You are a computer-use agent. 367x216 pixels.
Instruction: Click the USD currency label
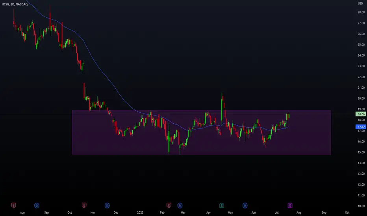click(360, 4)
